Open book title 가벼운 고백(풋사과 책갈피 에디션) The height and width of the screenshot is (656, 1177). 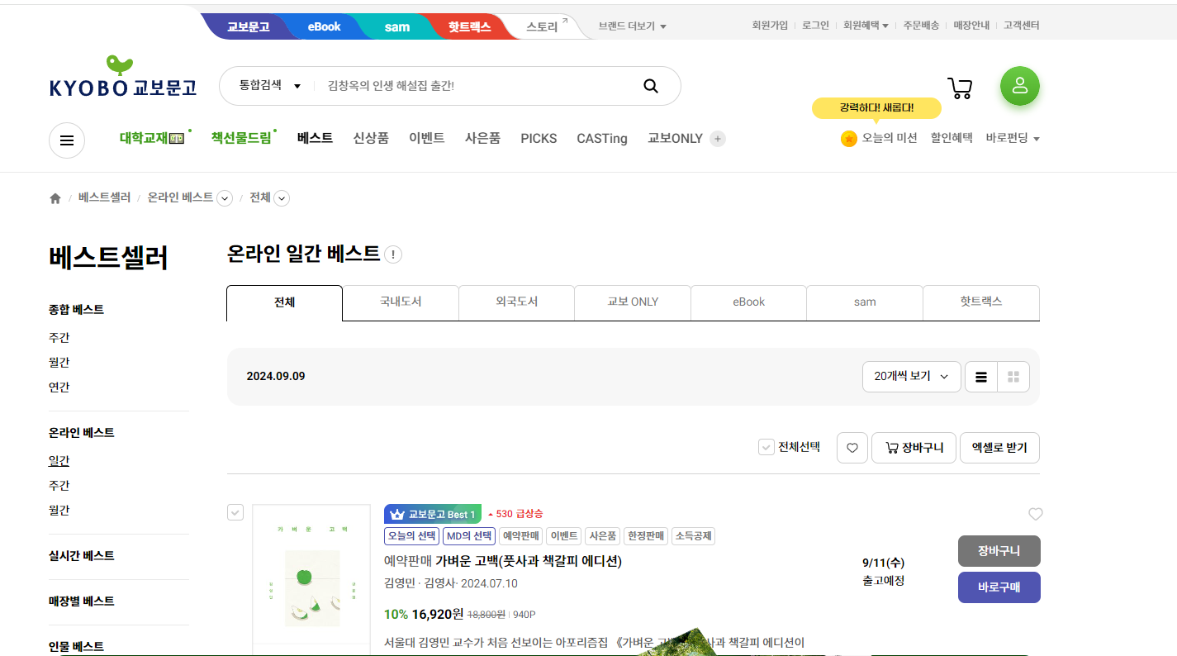529,561
